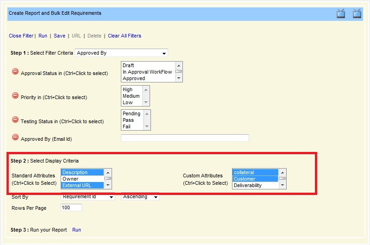
Task: Click the Close Filter link
Action: pyautogui.click(x=21, y=36)
